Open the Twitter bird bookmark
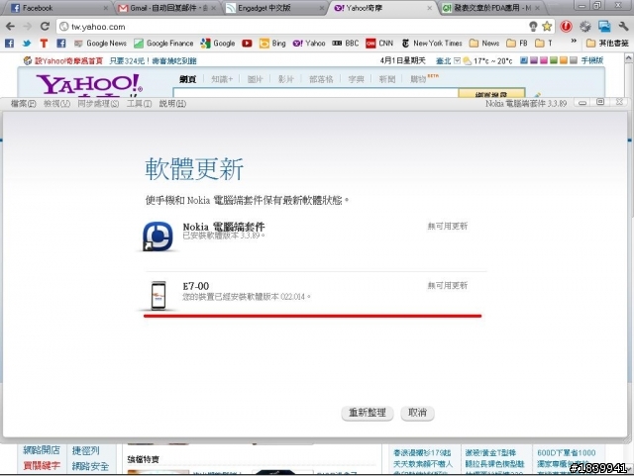634x476 pixels. pos(27,44)
